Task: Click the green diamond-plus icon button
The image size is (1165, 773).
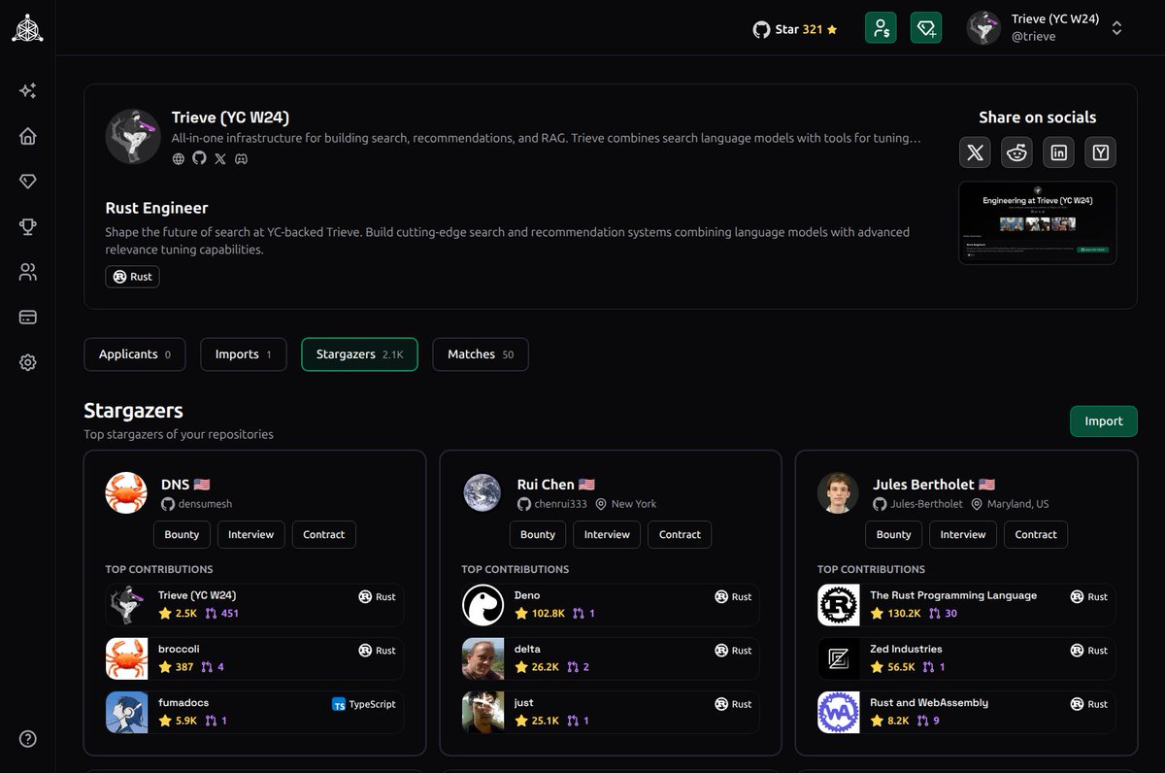Action: [x=926, y=28]
